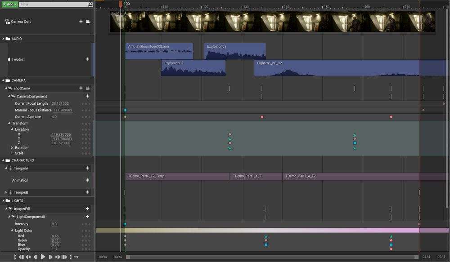Click the shotCamA camera actor icon
450x262 pixels.
(10, 88)
